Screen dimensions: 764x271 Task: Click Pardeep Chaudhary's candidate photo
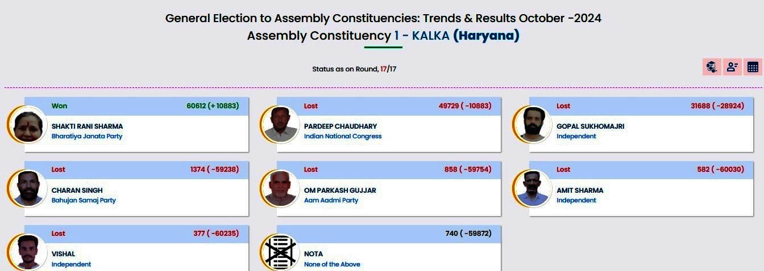(280, 125)
